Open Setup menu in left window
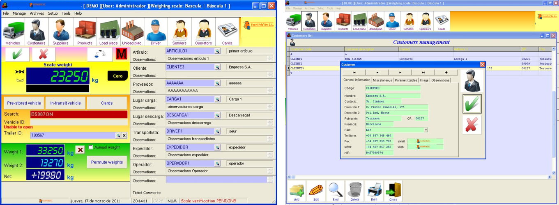Image resolution: width=559 pixels, height=205 pixels. (53, 13)
